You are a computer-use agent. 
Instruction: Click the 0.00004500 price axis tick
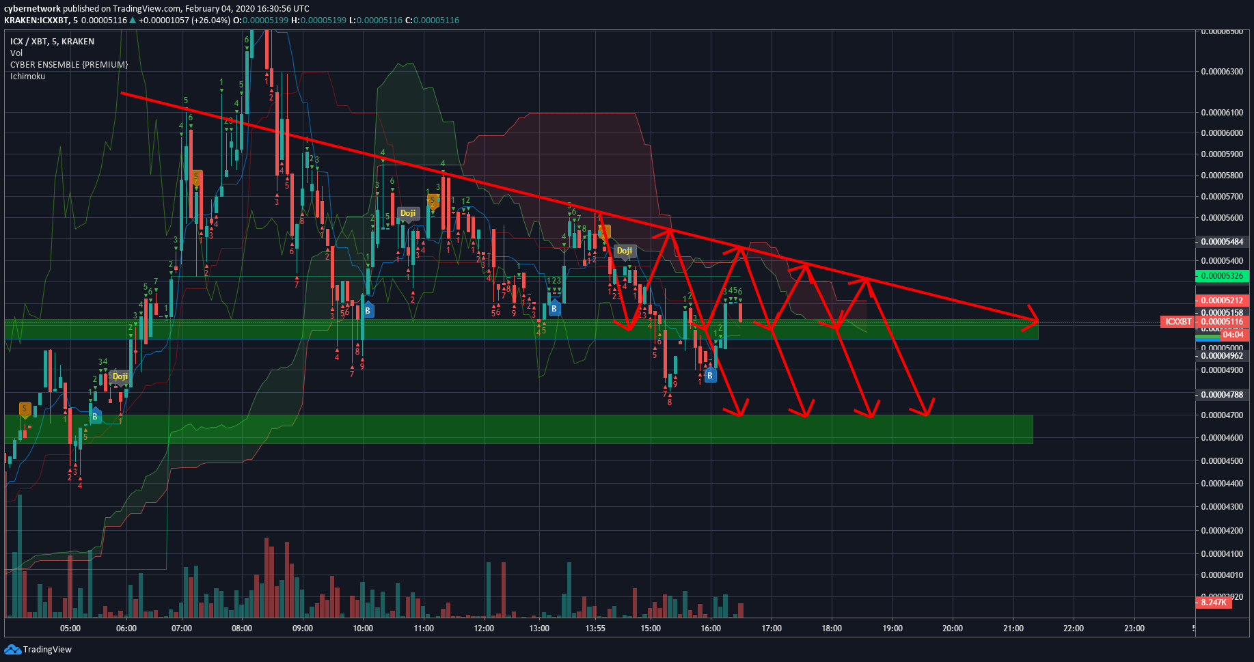(1223, 461)
